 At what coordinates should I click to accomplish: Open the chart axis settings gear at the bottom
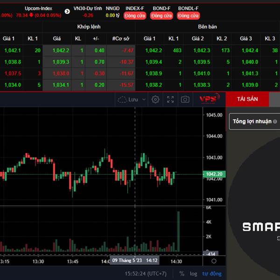pos(214,261)
